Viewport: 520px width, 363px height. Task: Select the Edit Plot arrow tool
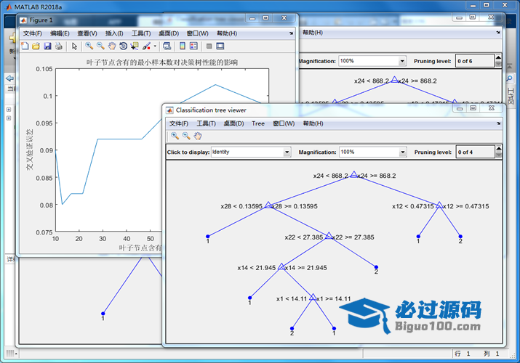tap(74, 46)
